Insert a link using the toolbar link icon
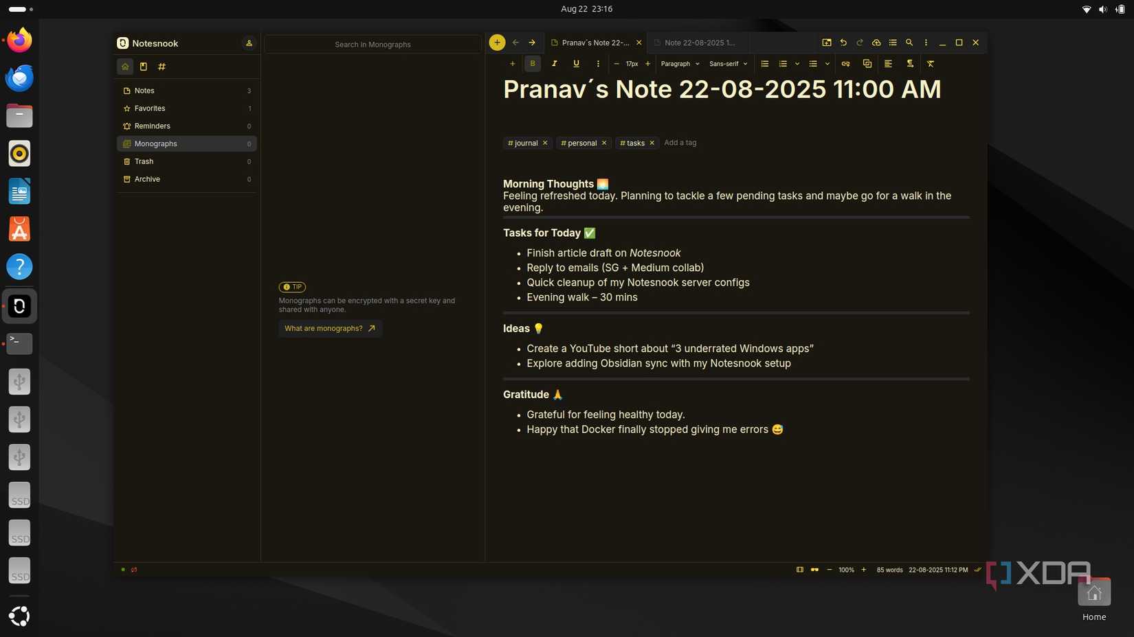The height and width of the screenshot is (637, 1134). pyautogui.click(x=845, y=64)
